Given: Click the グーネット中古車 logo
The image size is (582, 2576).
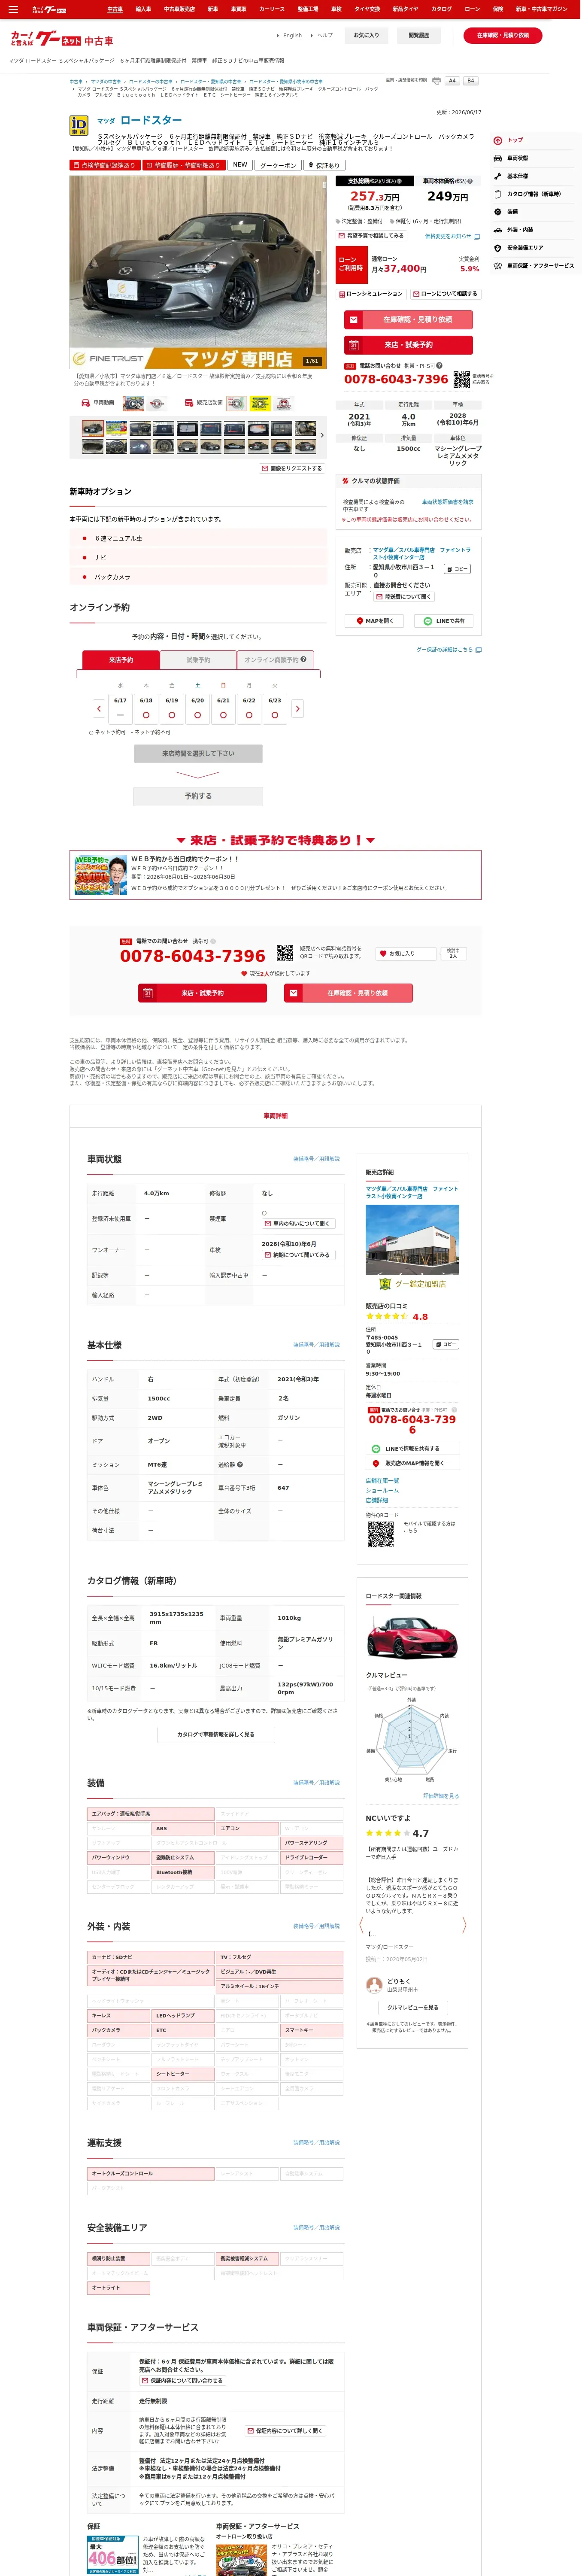Looking at the screenshot, I should coord(61,39).
